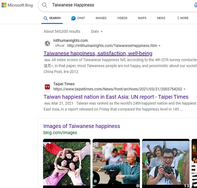This screenshot has height=188, width=197.
Task: Open the Date filter dropdown
Action: point(97,32)
